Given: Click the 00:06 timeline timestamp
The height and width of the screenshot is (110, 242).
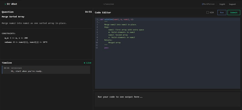Looking at the screenshot, I should pyautogui.click(x=7, y=68).
